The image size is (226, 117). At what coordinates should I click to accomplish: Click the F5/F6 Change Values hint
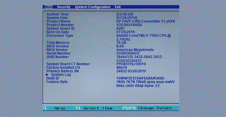pos(147,108)
